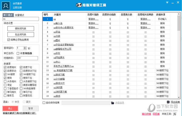Click keyword qq输入法 in the table
The width and height of the screenshot is (182, 116).
click(x=58, y=23)
